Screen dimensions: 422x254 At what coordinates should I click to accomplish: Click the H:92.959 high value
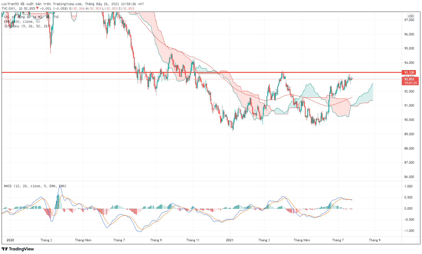94,8
